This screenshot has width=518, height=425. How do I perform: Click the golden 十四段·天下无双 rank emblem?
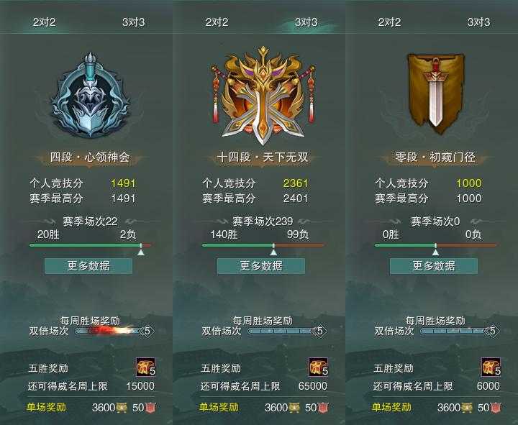[263, 96]
